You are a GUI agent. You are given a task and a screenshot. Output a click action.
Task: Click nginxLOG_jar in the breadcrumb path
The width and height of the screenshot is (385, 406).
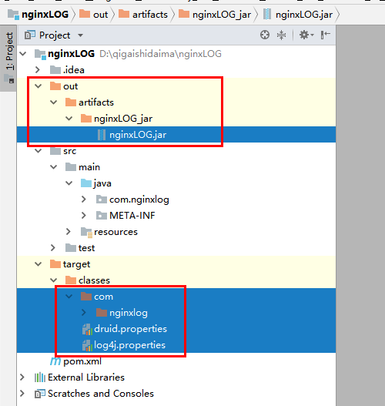222,15
